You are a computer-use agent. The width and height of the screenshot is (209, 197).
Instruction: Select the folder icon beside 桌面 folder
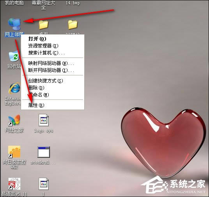click(73, 25)
